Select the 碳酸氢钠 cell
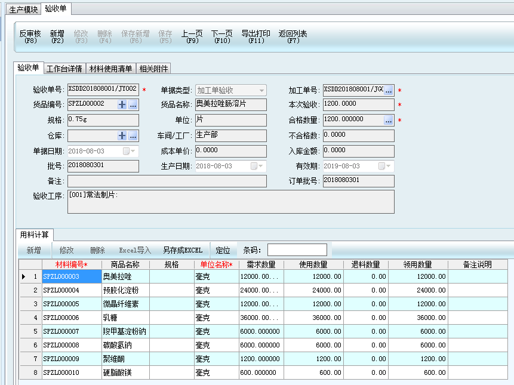Image resolution: width=514 pixels, height=385 pixels. [125, 346]
